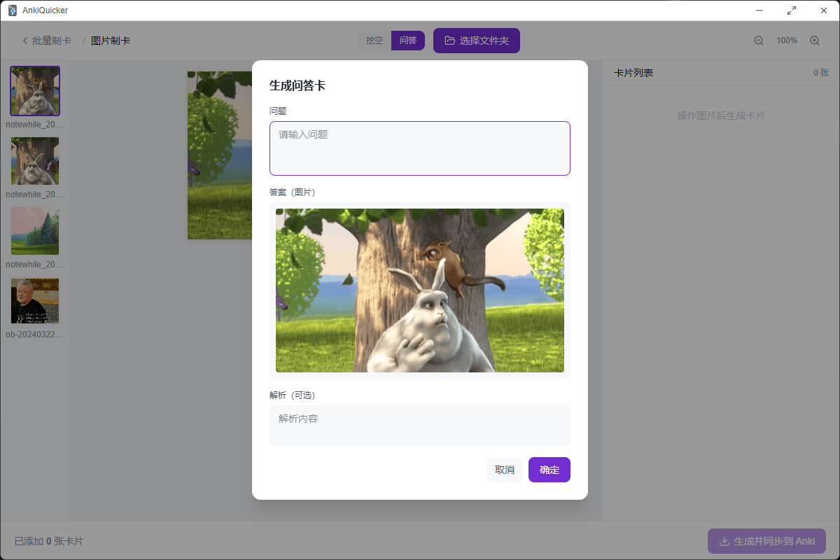Click 取消 to dismiss the dialog

(505, 470)
